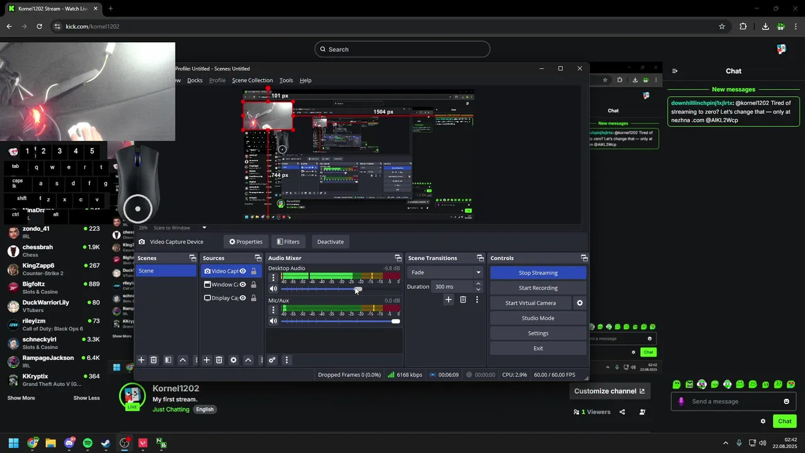This screenshot has width=805, height=453.
Task: Open Fade transition dropdown
Action: 445,272
